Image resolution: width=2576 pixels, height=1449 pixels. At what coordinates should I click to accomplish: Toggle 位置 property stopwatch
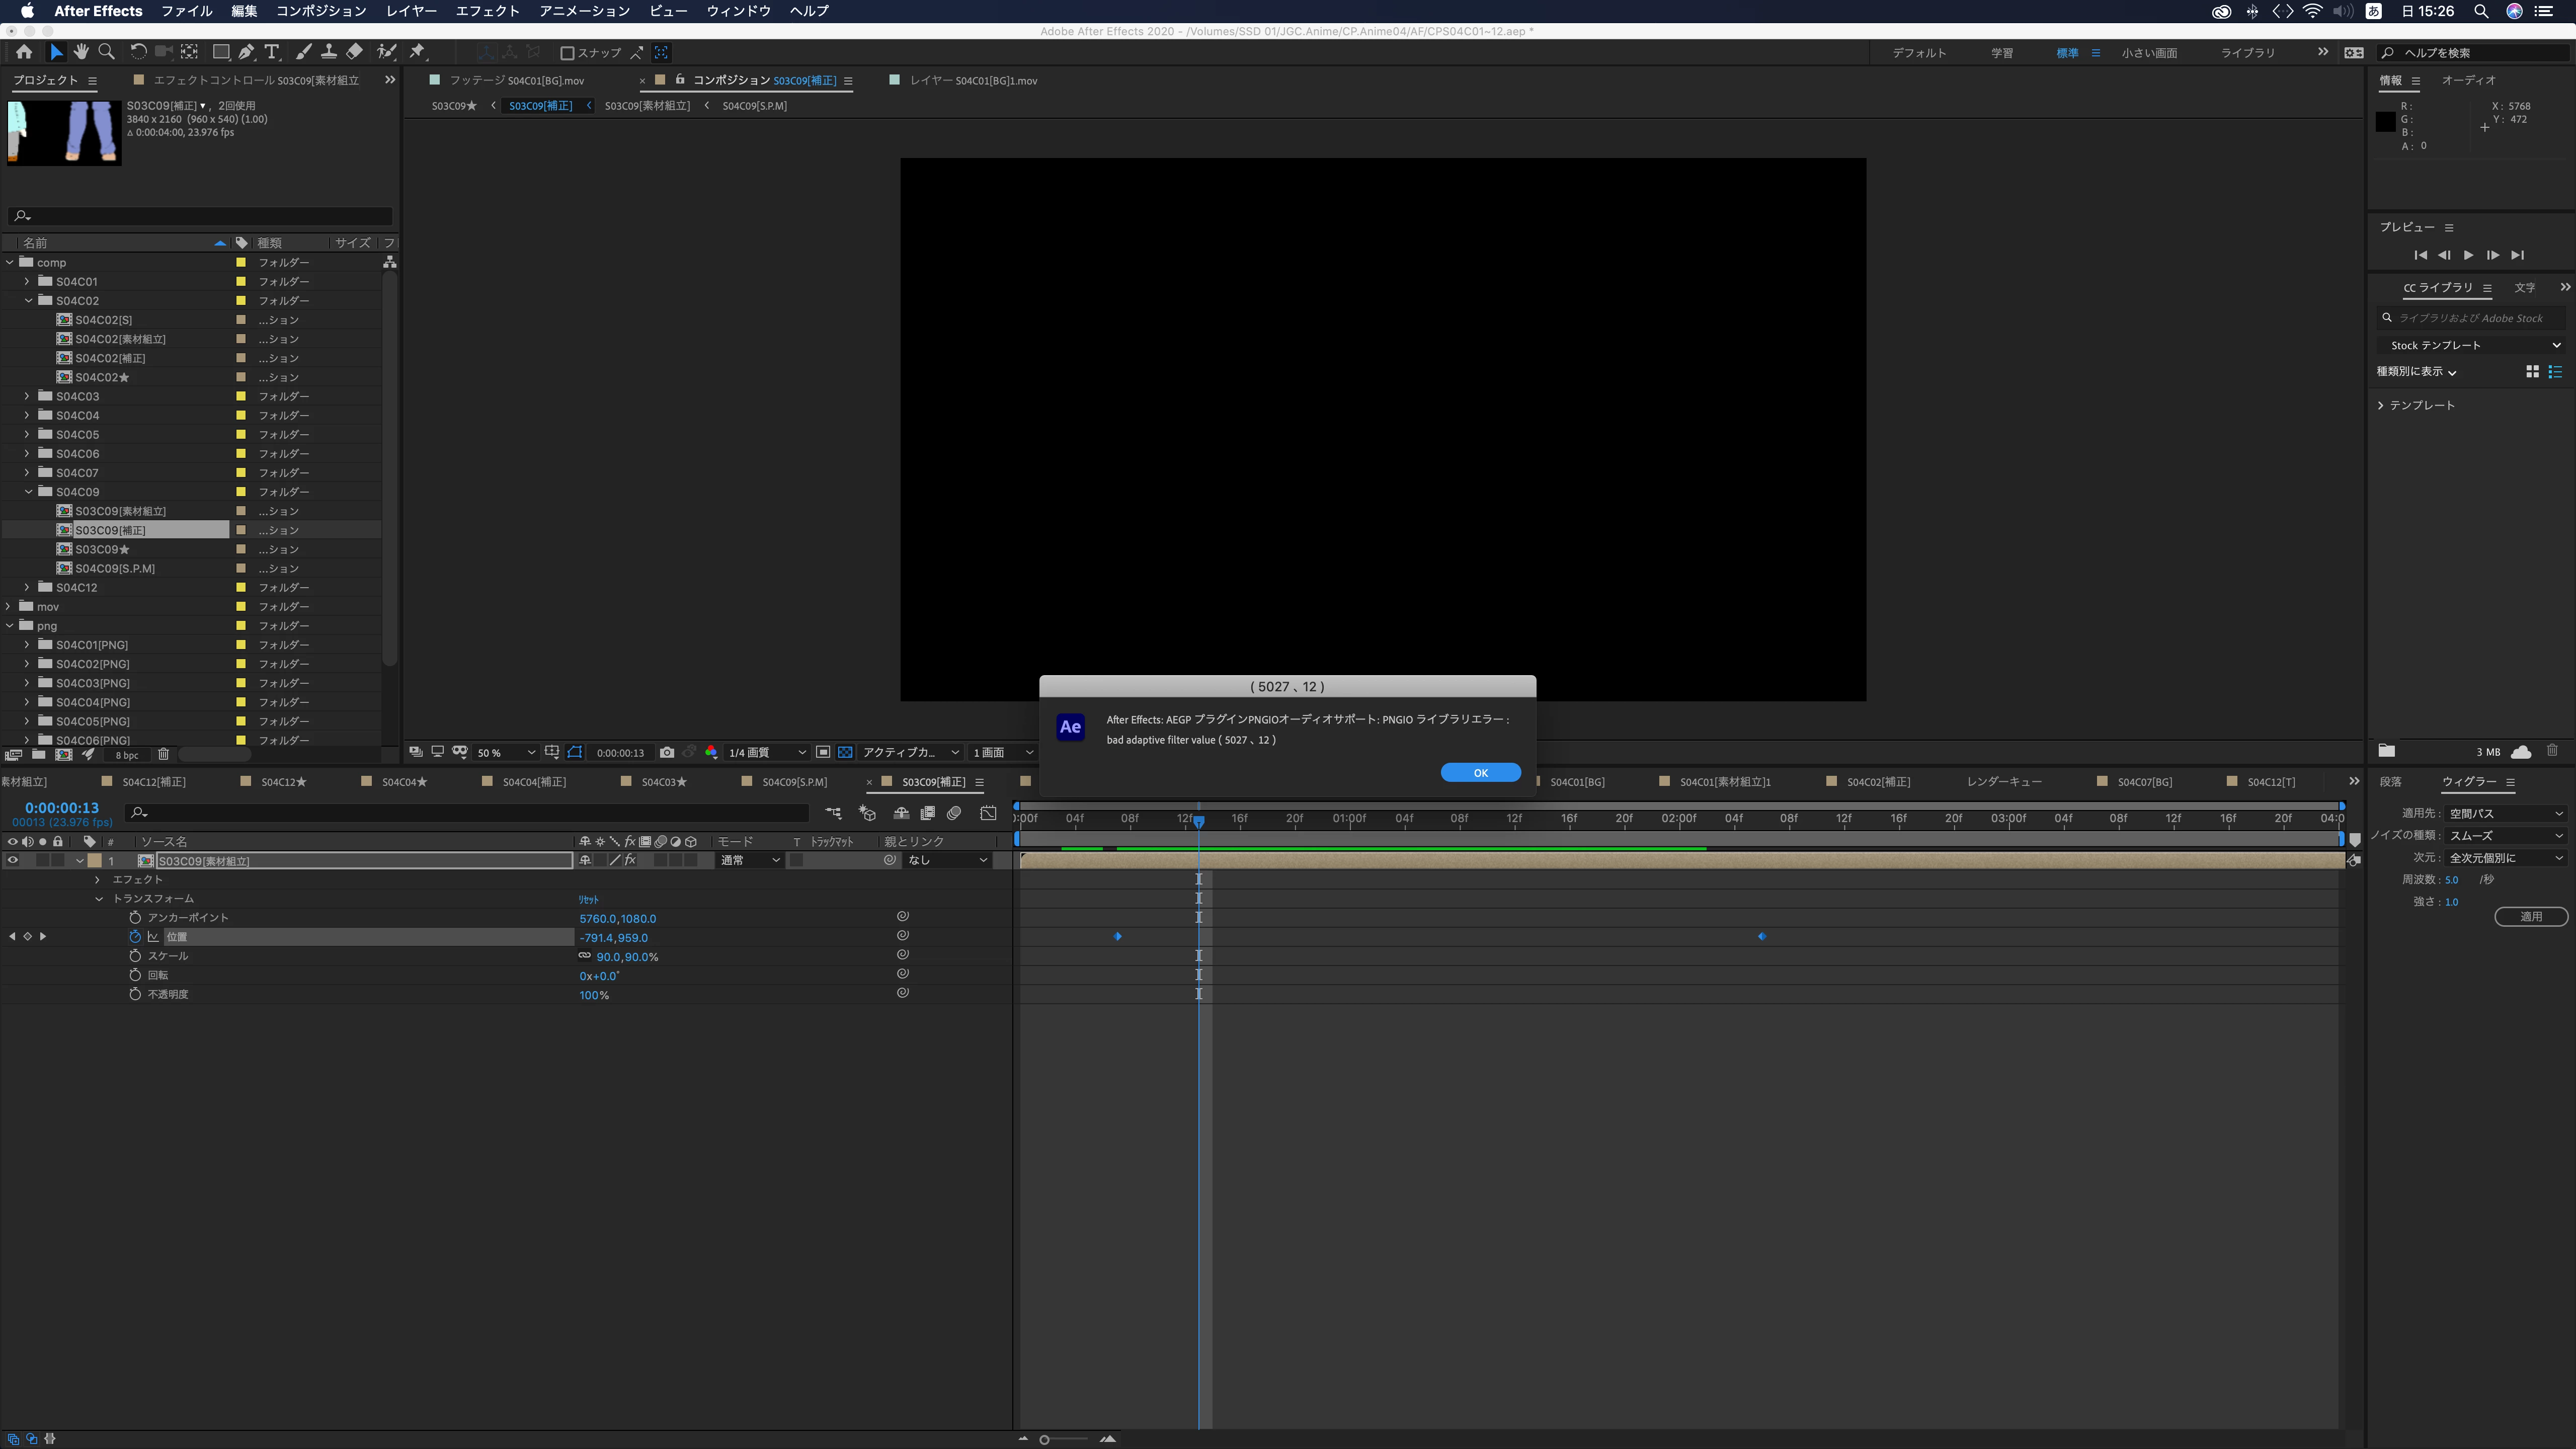(x=135, y=937)
